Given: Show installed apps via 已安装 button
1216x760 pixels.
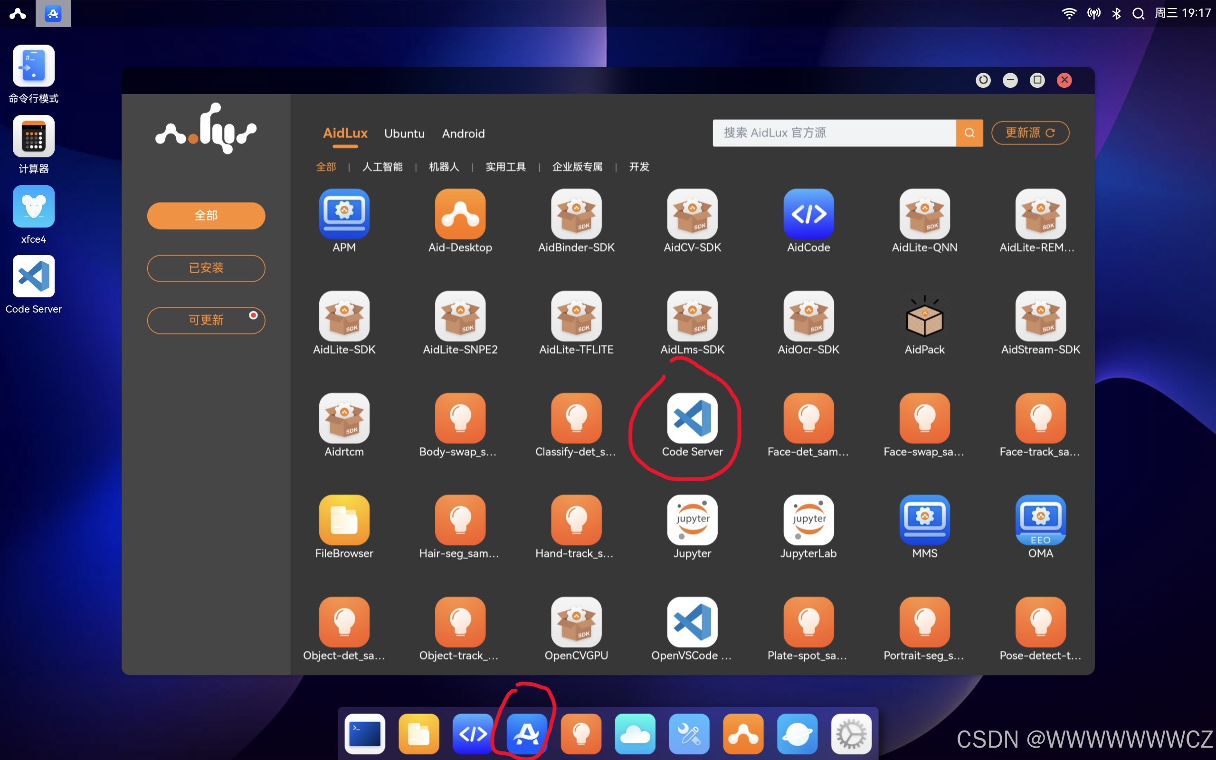Looking at the screenshot, I should tap(206, 268).
